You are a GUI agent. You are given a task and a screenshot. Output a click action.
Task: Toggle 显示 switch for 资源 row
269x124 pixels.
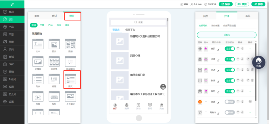(x=230, y=59)
